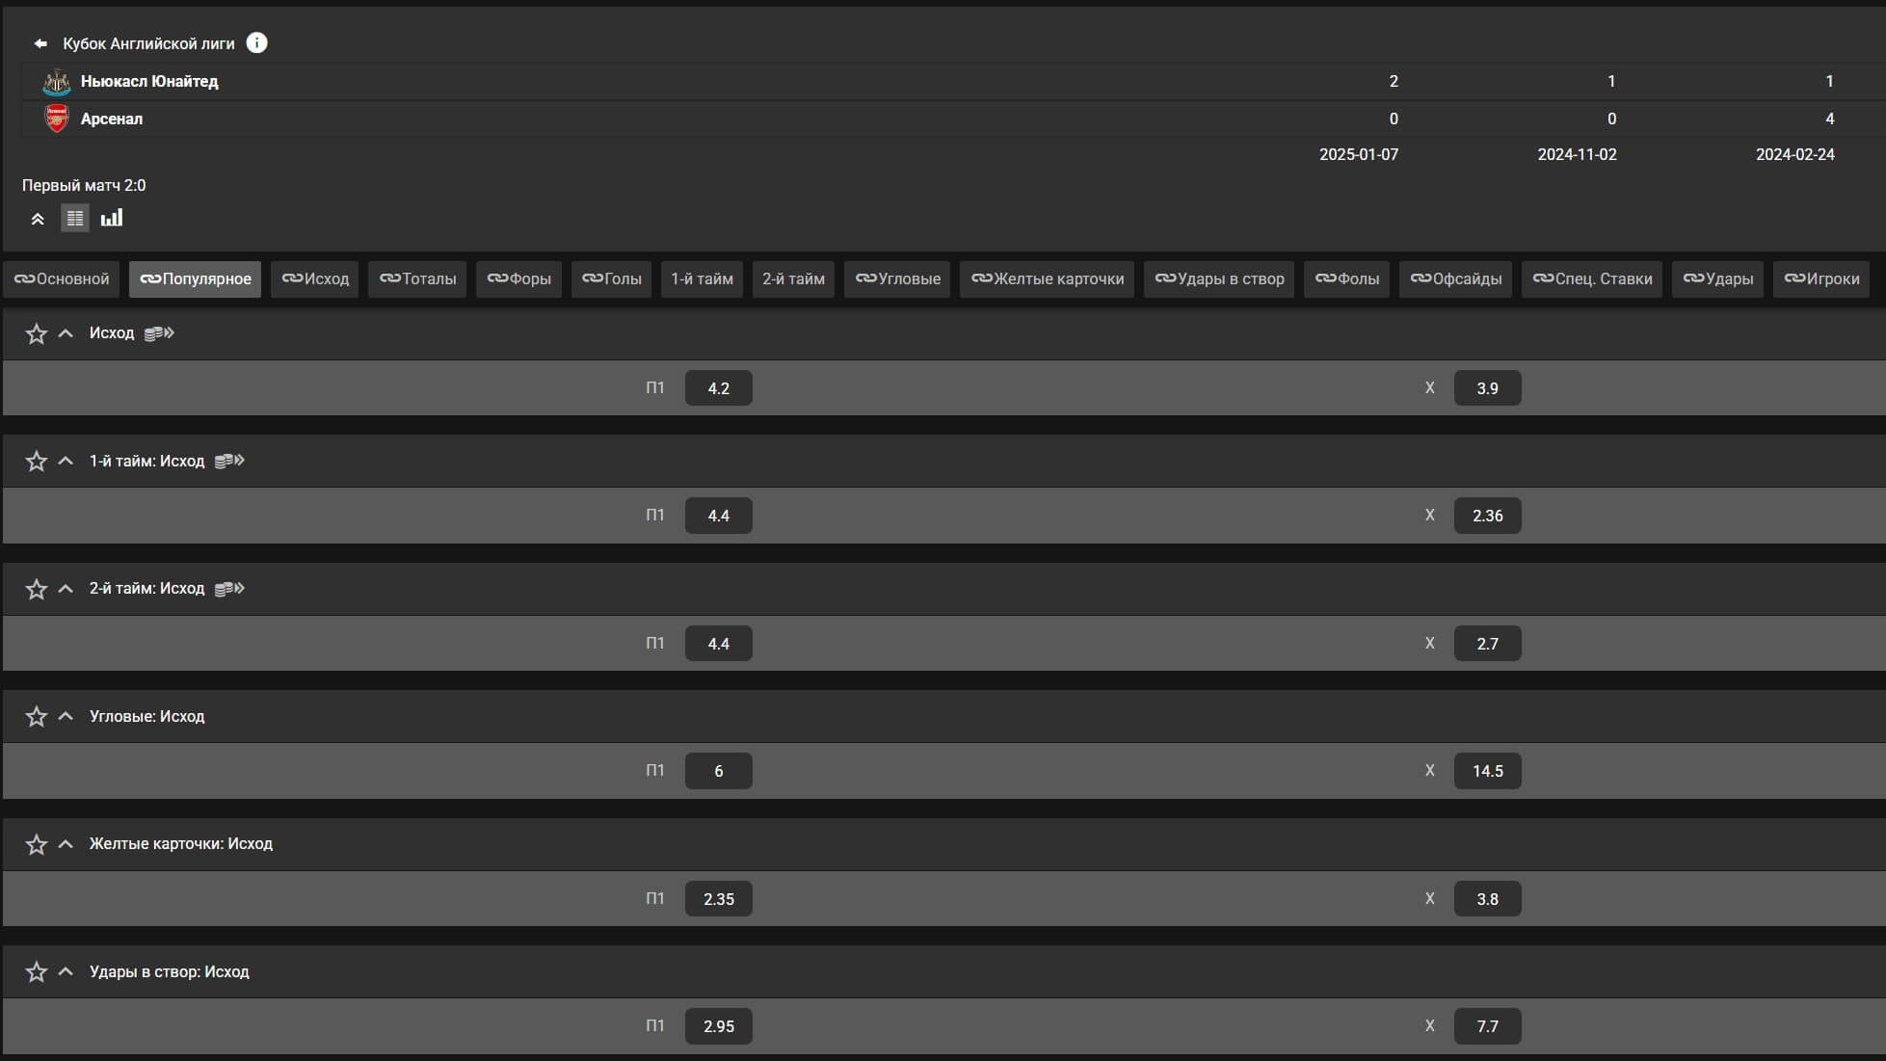The image size is (1886, 1061).
Task: Pick X odds 7.7 in Удары в створ
Action: tap(1488, 1026)
